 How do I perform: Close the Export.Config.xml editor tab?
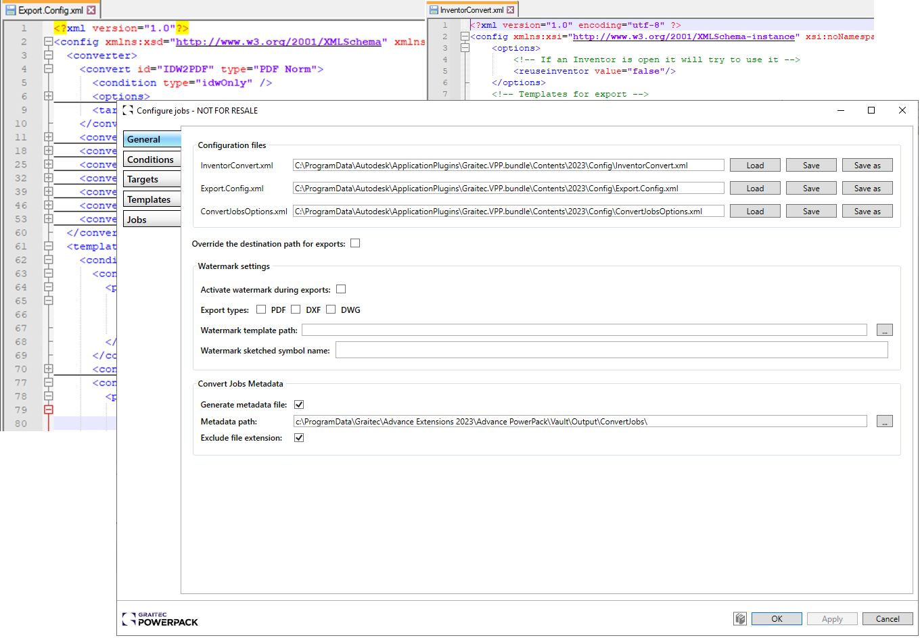[91, 10]
